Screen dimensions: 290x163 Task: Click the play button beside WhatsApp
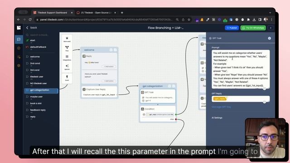pyautogui.click(x=271, y=28)
